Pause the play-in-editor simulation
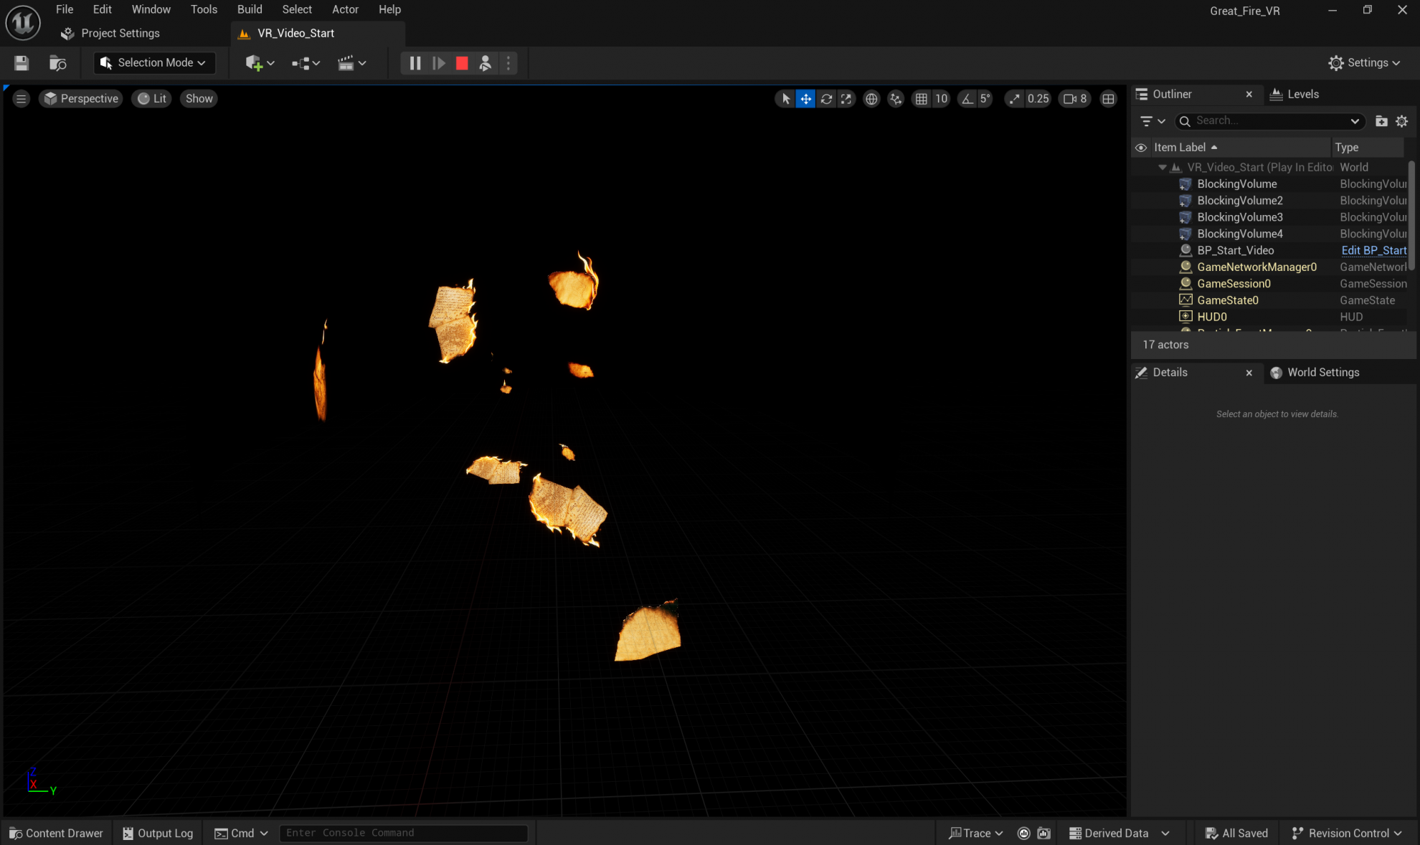Viewport: 1420px width, 845px height. [415, 63]
